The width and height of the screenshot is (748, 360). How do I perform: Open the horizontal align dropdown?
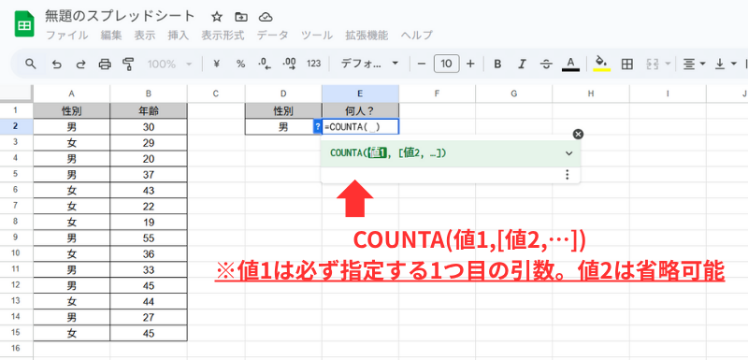tap(695, 64)
